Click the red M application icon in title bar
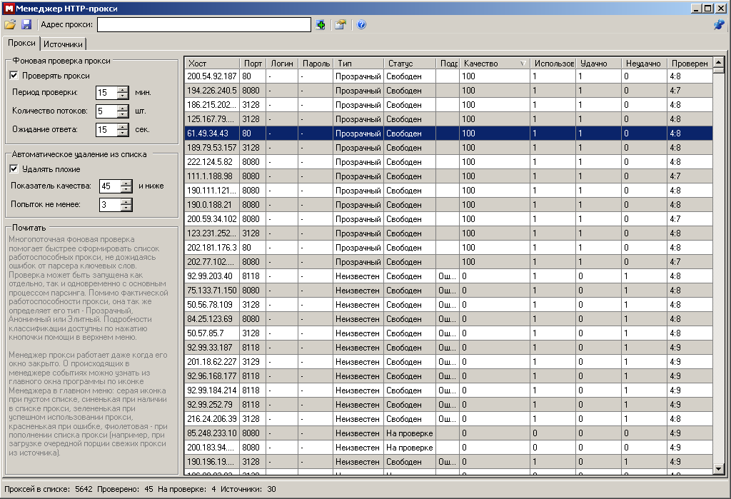Image resolution: width=731 pixels, height=499 pixels. coord(8,9)
